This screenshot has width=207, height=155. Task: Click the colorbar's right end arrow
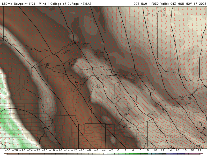click(202, 154)
